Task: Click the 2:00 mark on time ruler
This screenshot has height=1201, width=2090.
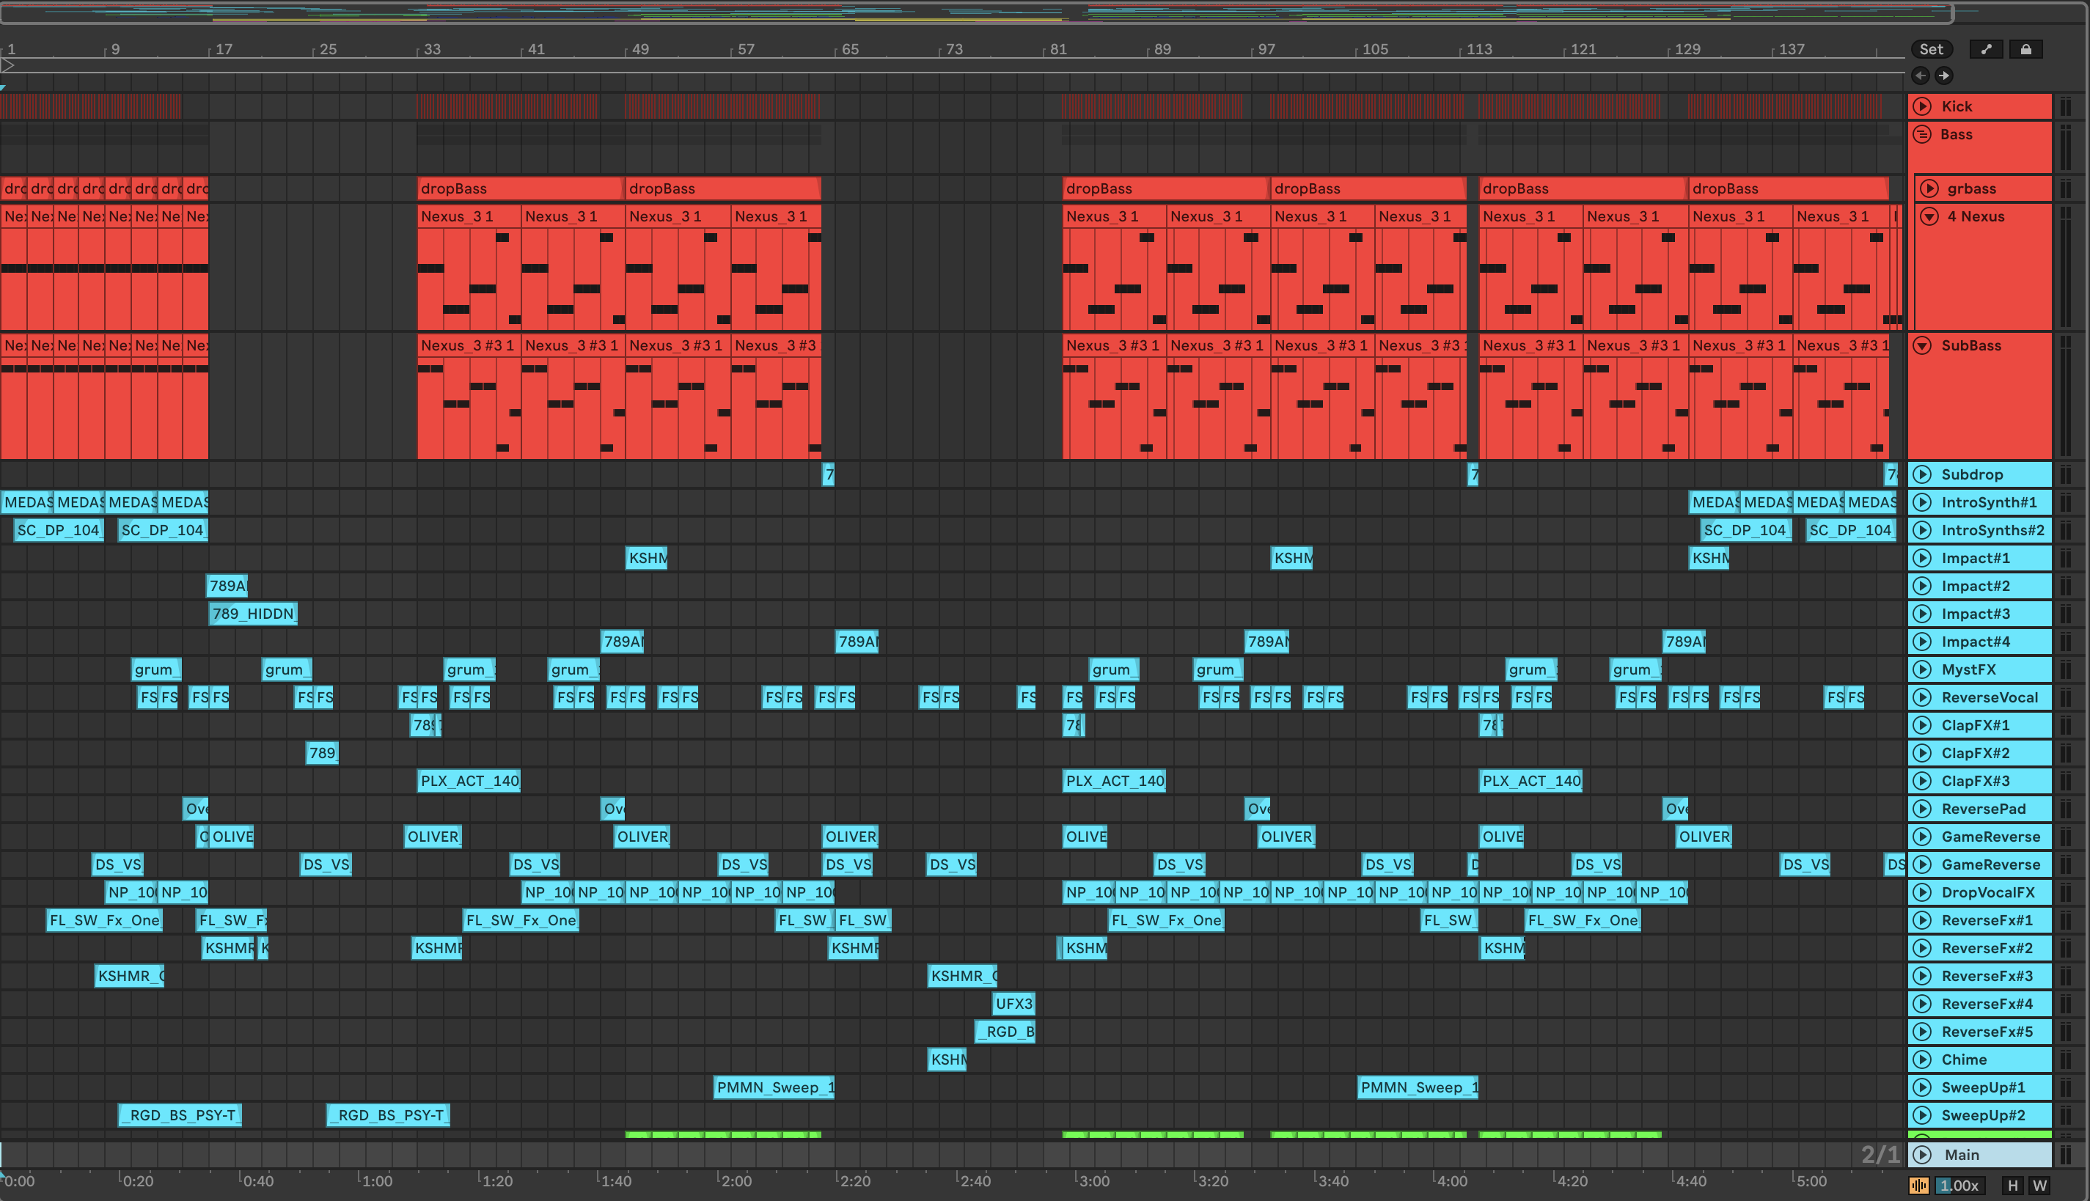Action: point(736,1181)
